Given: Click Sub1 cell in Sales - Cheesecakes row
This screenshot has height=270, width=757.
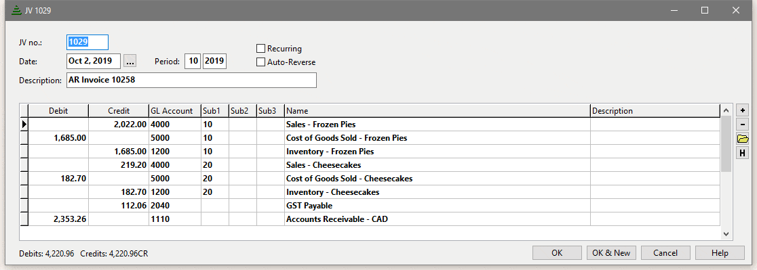Looking at the screenshot, I should point(214,165).
